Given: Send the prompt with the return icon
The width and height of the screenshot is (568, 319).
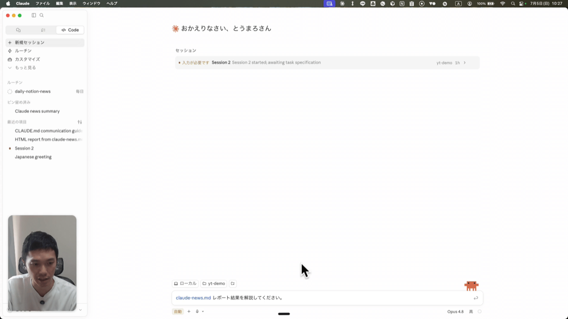Looking at the screenshot, I should [475, 298].
